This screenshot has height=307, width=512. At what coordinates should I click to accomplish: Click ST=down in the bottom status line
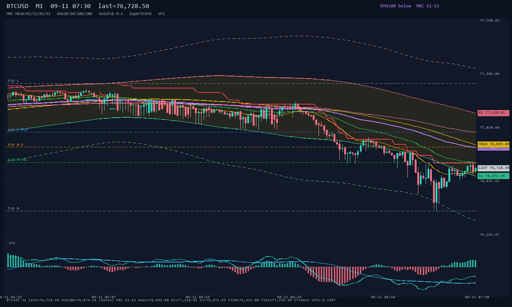pos(302,300)
